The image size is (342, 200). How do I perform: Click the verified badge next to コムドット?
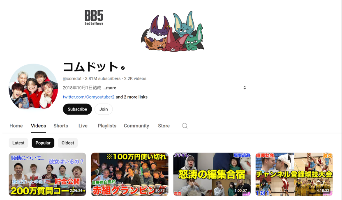[x=123, y=68]
